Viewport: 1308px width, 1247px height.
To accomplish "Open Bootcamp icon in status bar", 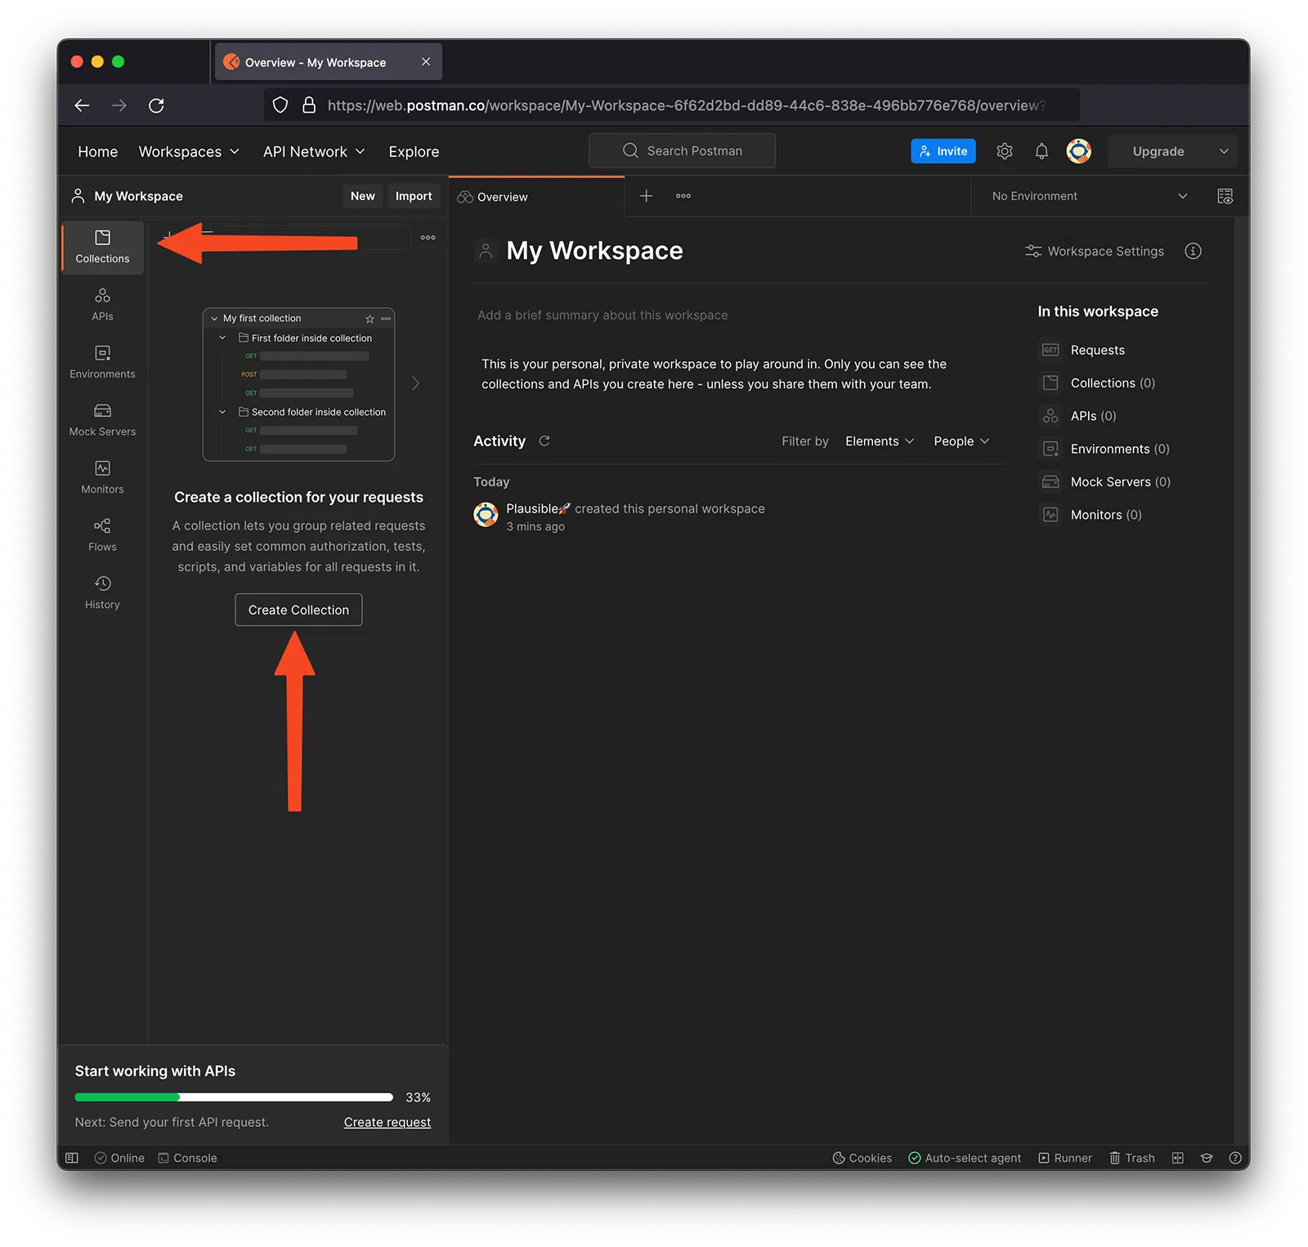I will 1207,1158.
